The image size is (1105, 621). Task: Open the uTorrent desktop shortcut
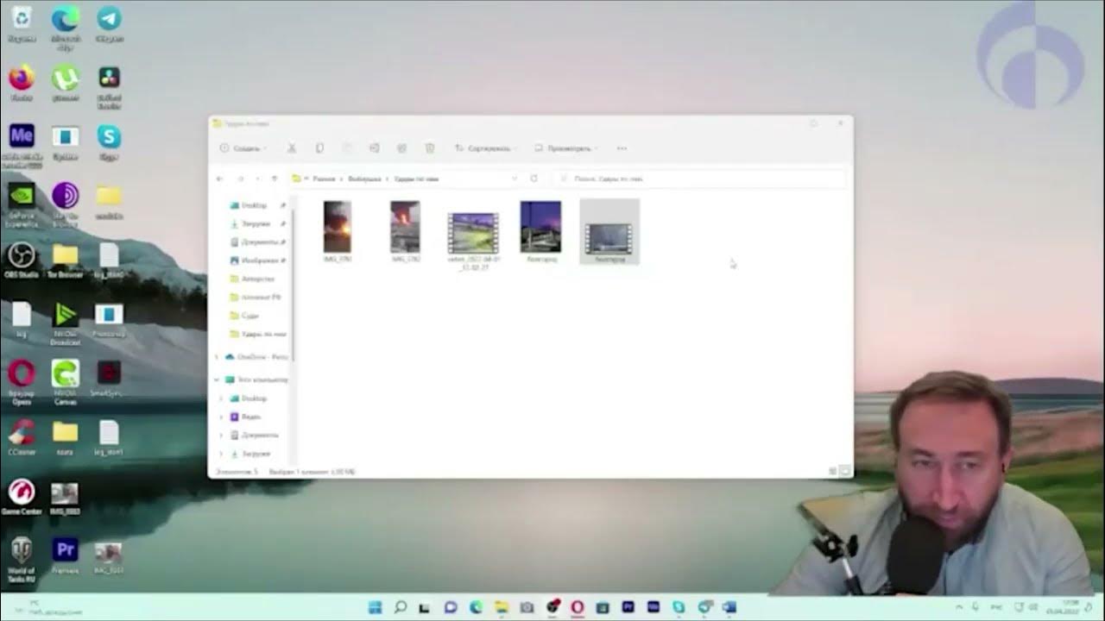click(66, 83)
